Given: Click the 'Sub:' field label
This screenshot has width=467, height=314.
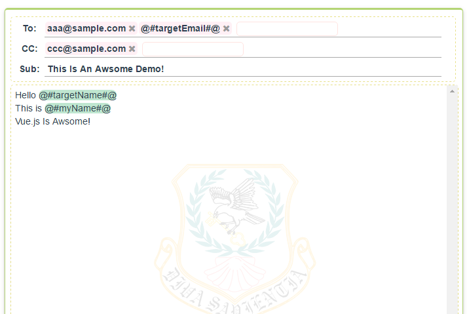Looking at the screenshot, I should 29,69.
